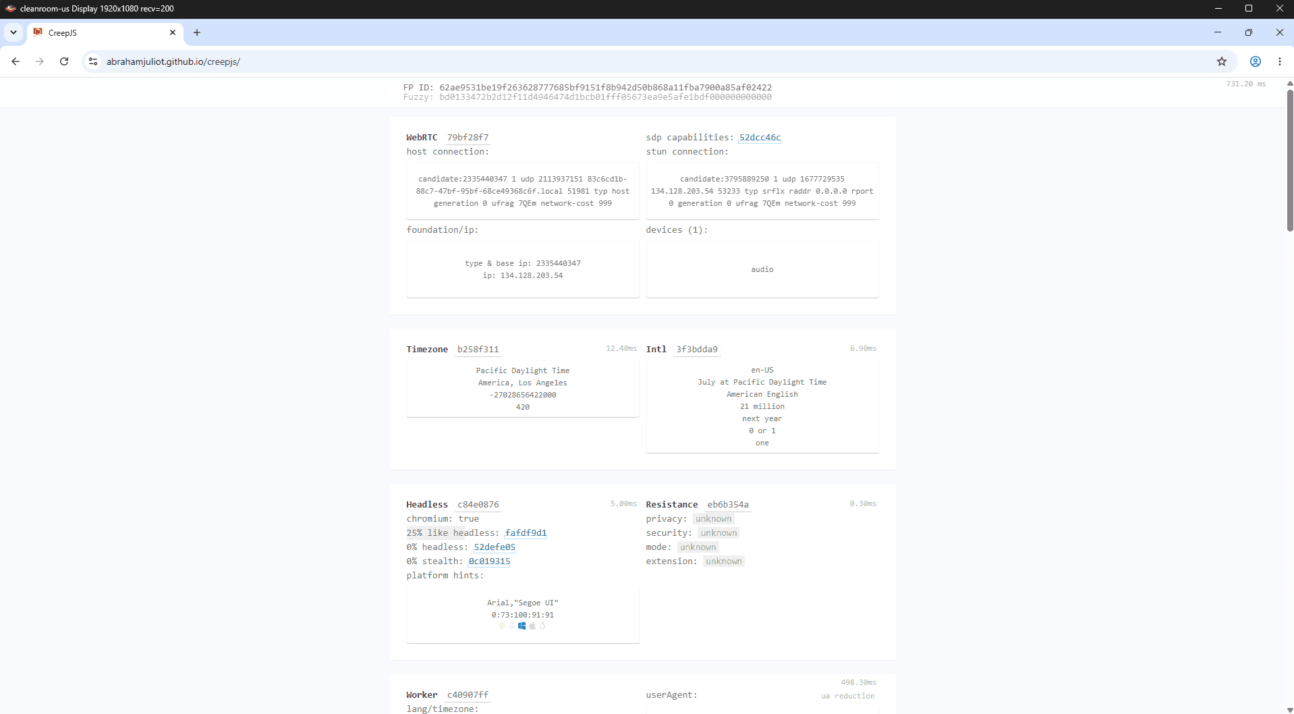
Task: Open a new tab with the plus button
Action: click(197, 32)
